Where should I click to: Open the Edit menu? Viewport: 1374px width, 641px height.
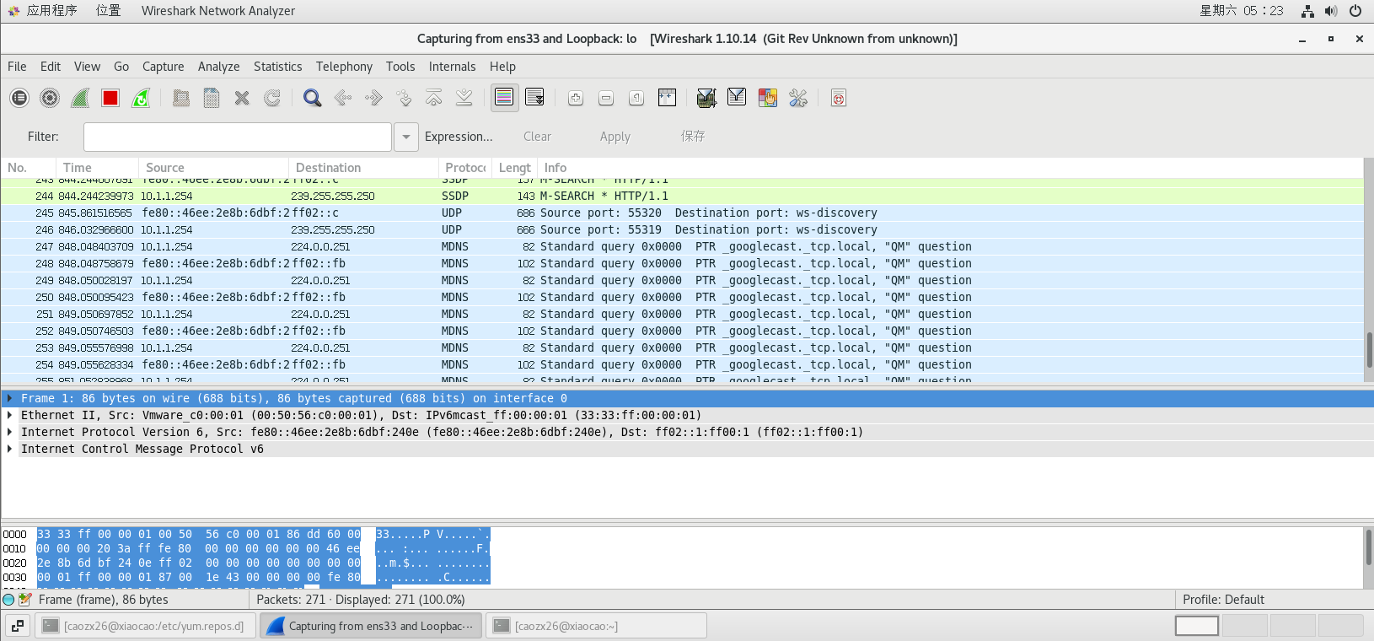point(51,67)
